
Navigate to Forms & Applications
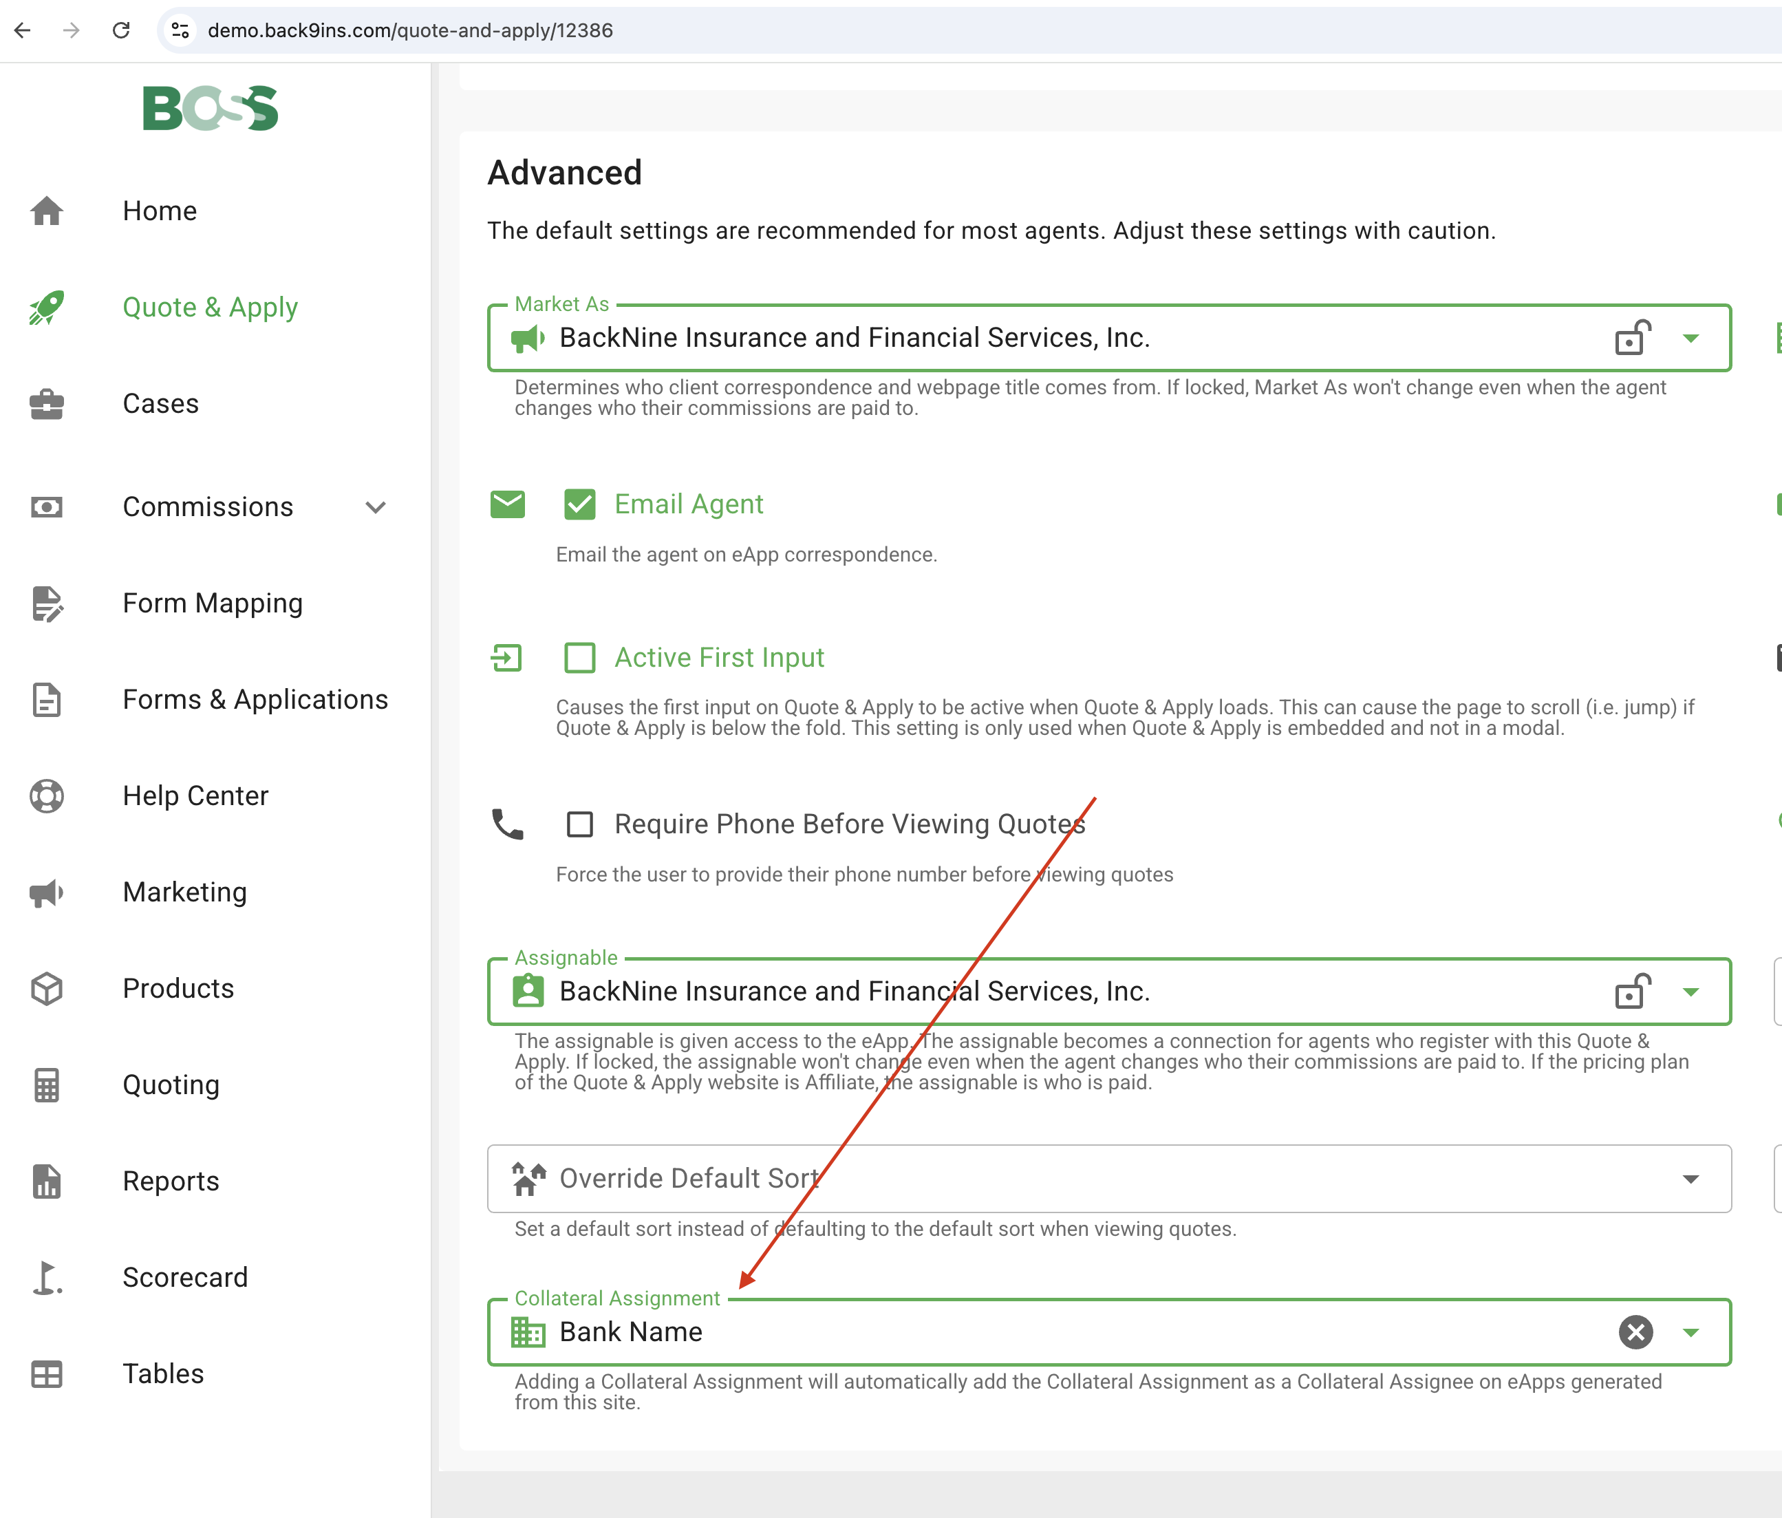255,699
